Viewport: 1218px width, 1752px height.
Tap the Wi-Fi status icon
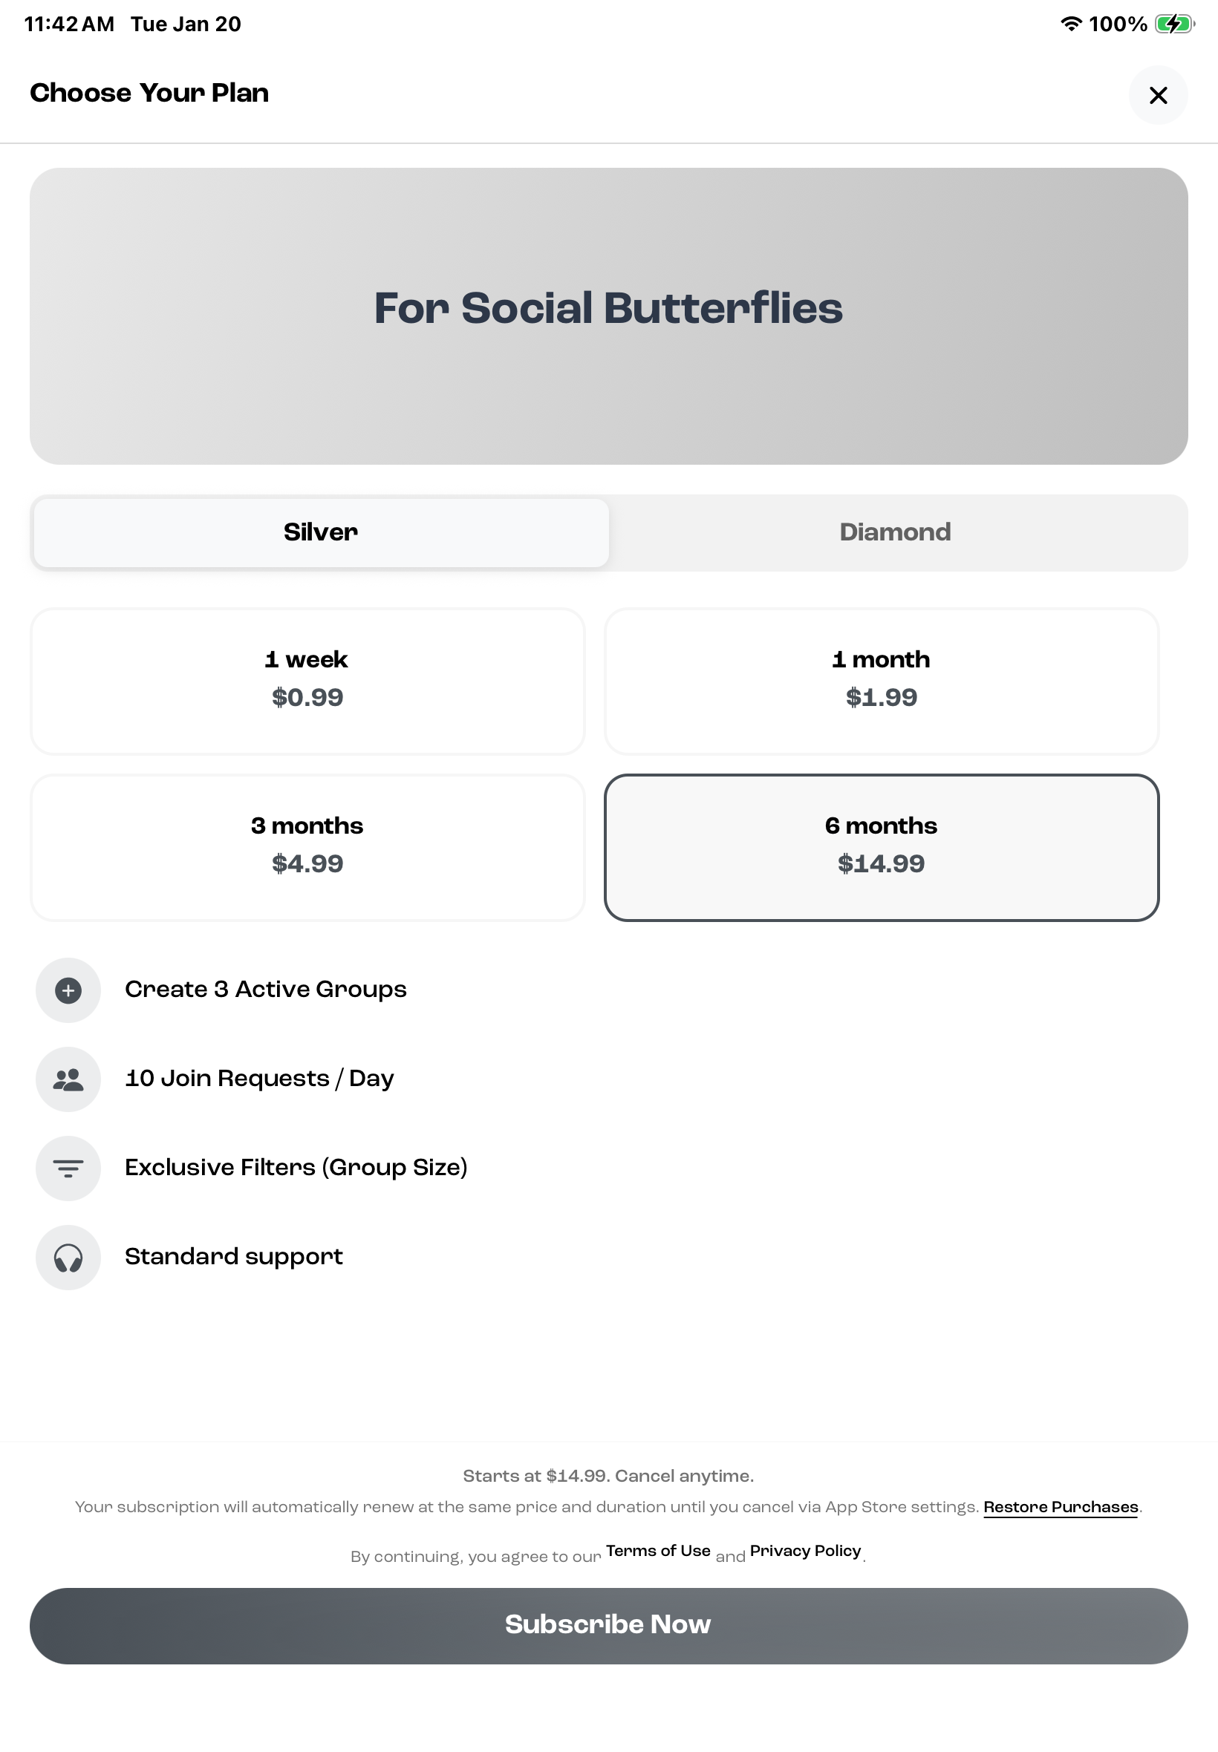[x=1071, y=24]
